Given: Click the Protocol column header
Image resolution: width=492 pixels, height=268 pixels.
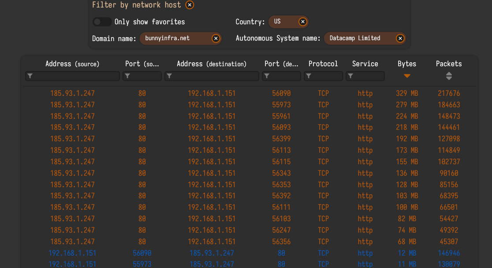Looking at the screenshot, I should (323, 64).
